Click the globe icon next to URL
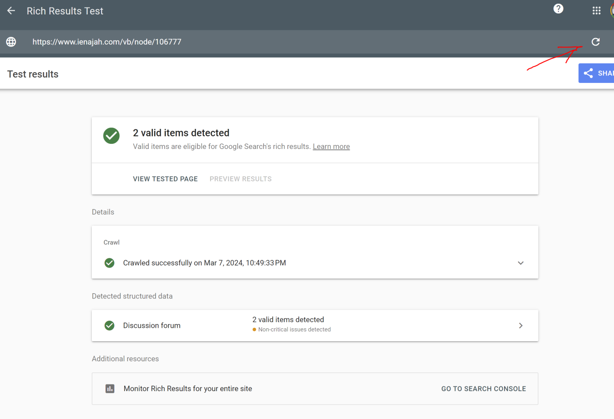The height and width of the screenshot is (419, 614). coord(11,42)
